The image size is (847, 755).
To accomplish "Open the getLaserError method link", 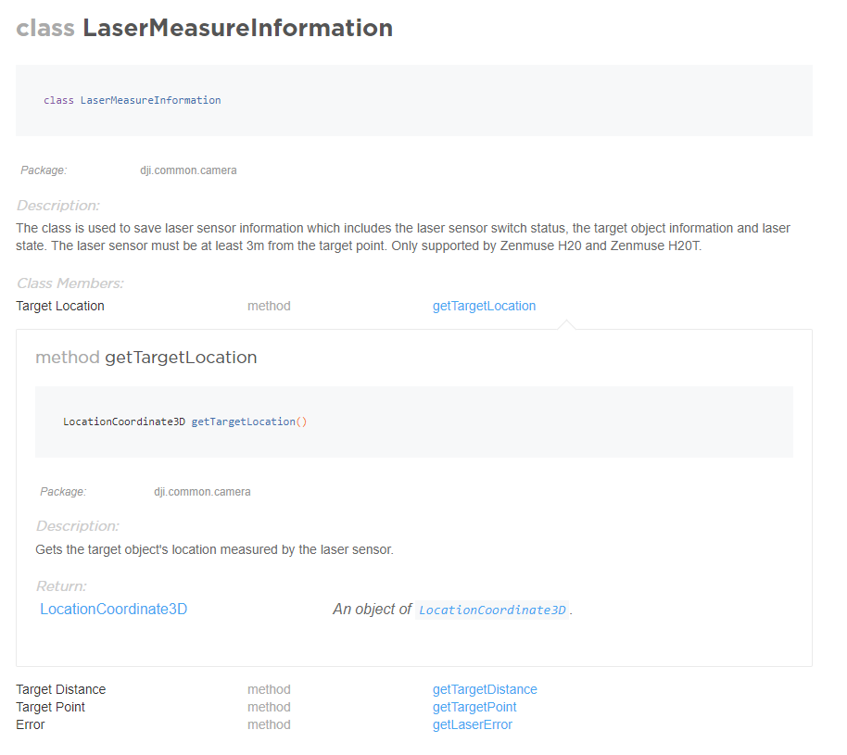I will [x=472, y=724].
